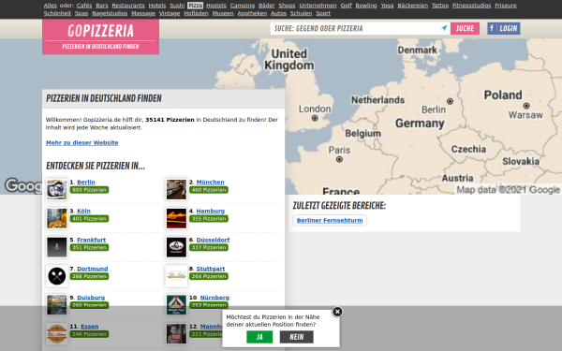Click the Berlin marker on the map
562x351 pixels.
pyautogui.click(x=450, y=101)
